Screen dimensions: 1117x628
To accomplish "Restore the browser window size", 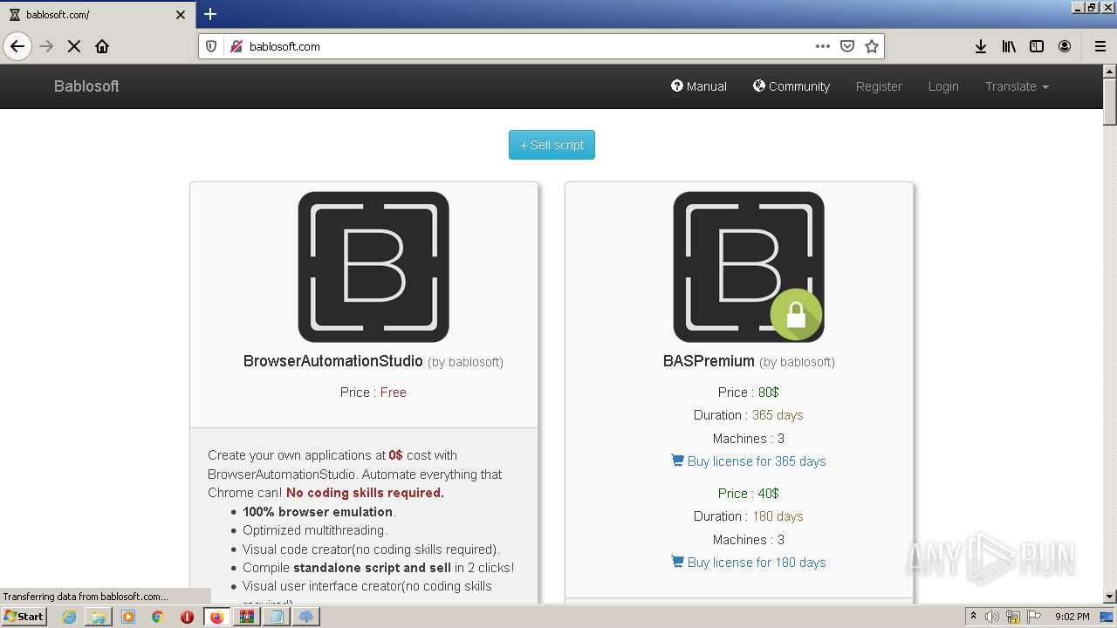I will click(1092, 7).
